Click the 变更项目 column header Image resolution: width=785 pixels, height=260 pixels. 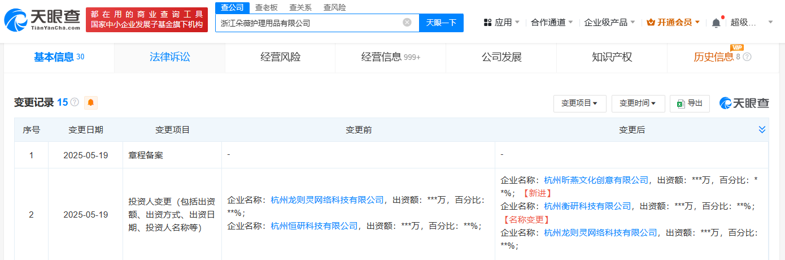click(172, 129)
